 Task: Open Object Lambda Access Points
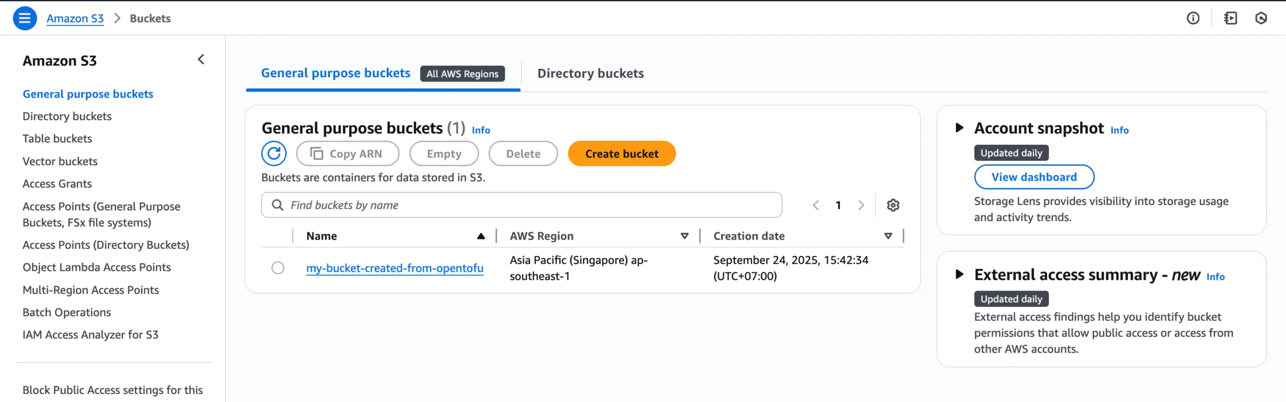[96, 267]
